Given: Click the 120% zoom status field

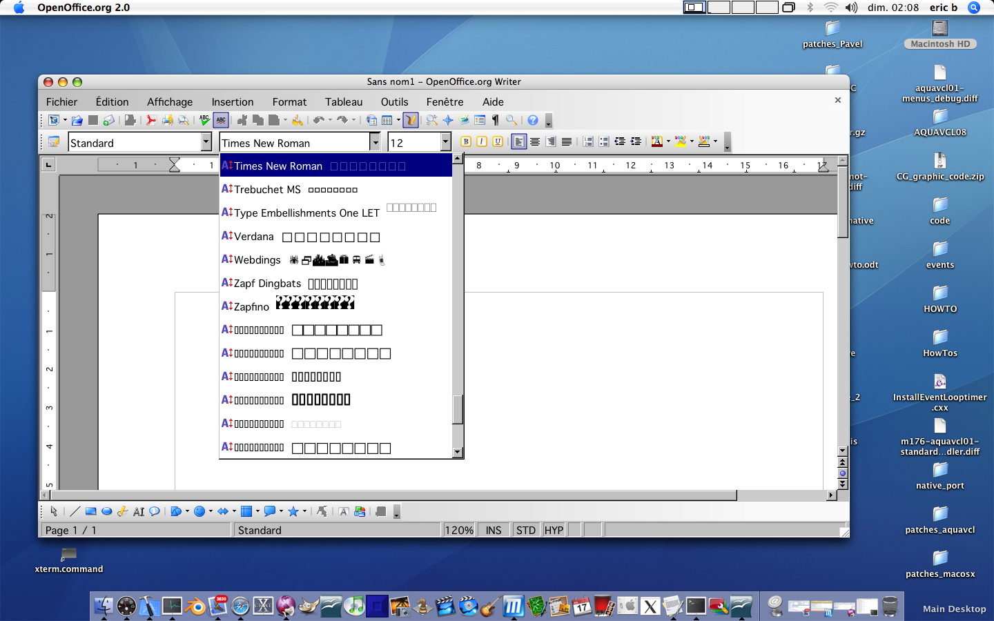Looking at the screenshot, I should point(459,530).
